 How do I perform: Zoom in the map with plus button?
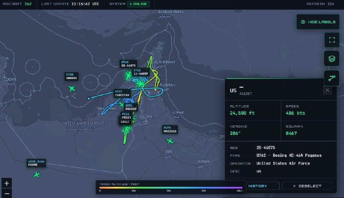click(x=6, y=183)
